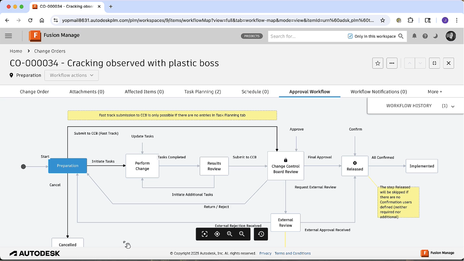Toggle dark mode moon icon
The height and width of the screenshot is (261, 464).
(435, 36)
